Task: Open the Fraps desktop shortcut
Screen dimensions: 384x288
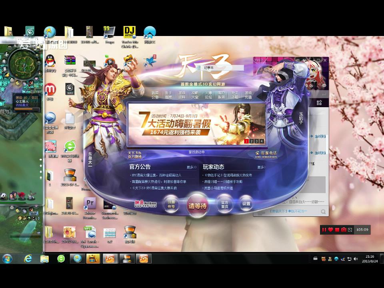Action: [x=110, y=35]
